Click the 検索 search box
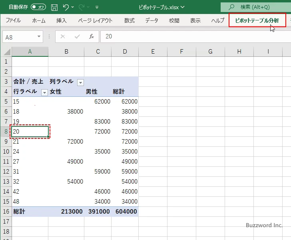 [256, 7]
